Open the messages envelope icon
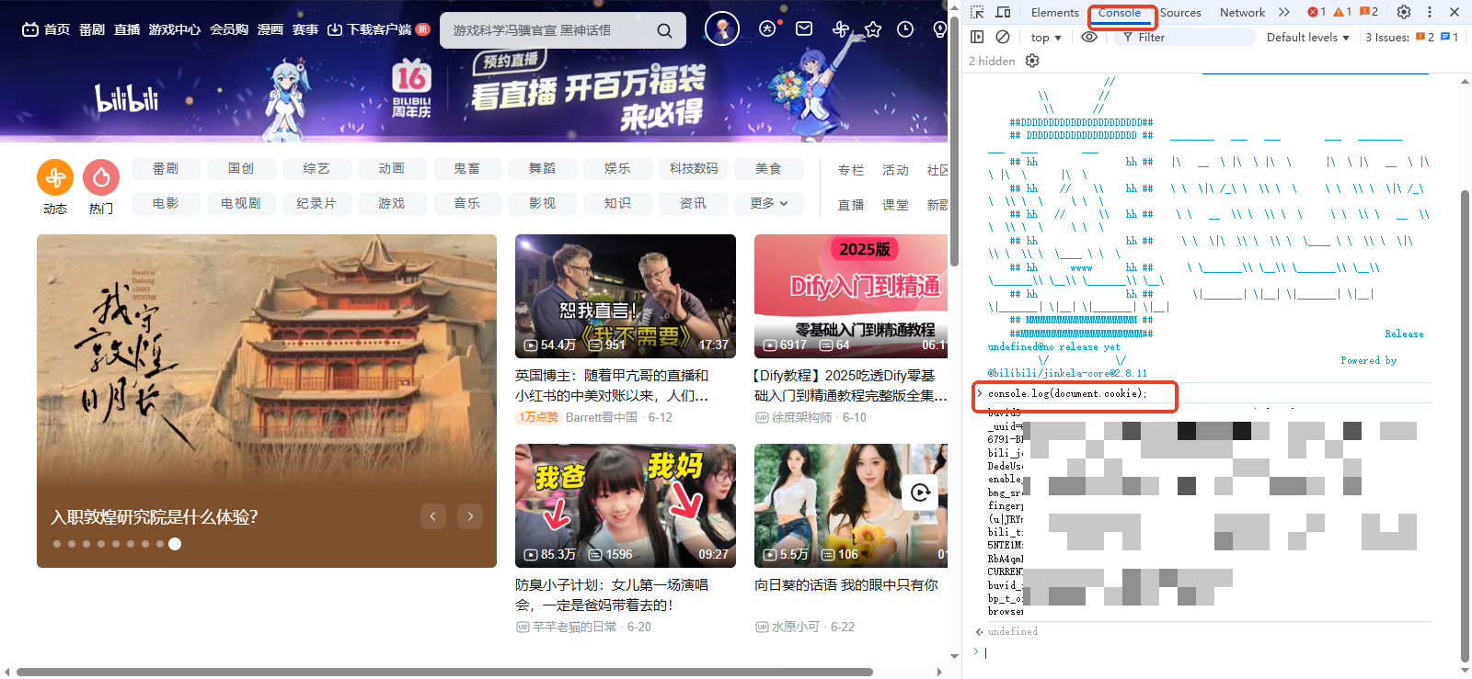This screenshot has height=679, width=1472. pyautogui.click(x=804, y=28)
